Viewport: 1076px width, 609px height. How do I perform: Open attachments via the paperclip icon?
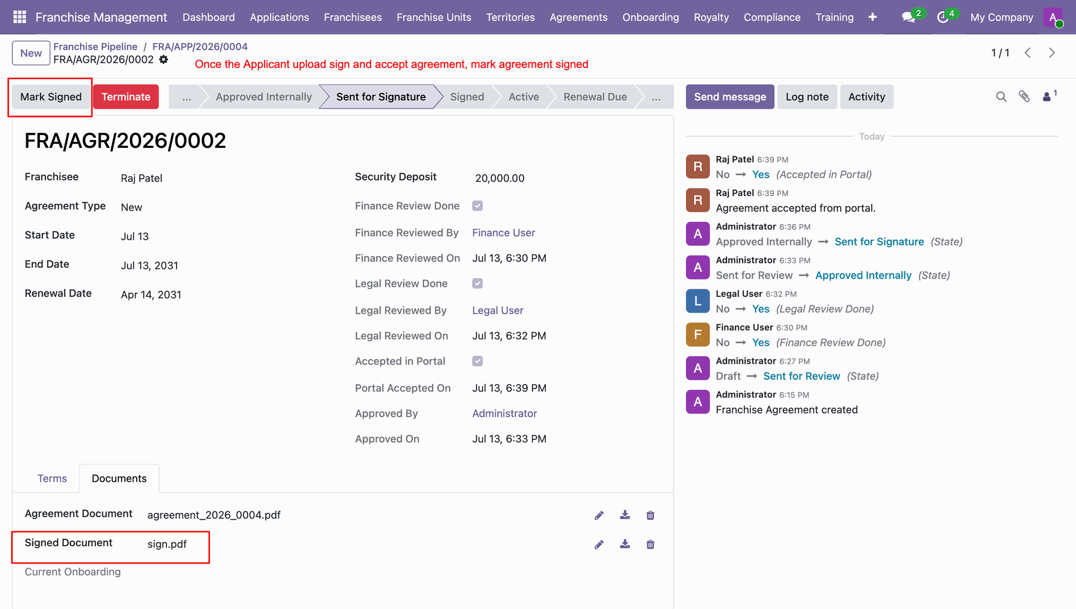point(1024,97)
